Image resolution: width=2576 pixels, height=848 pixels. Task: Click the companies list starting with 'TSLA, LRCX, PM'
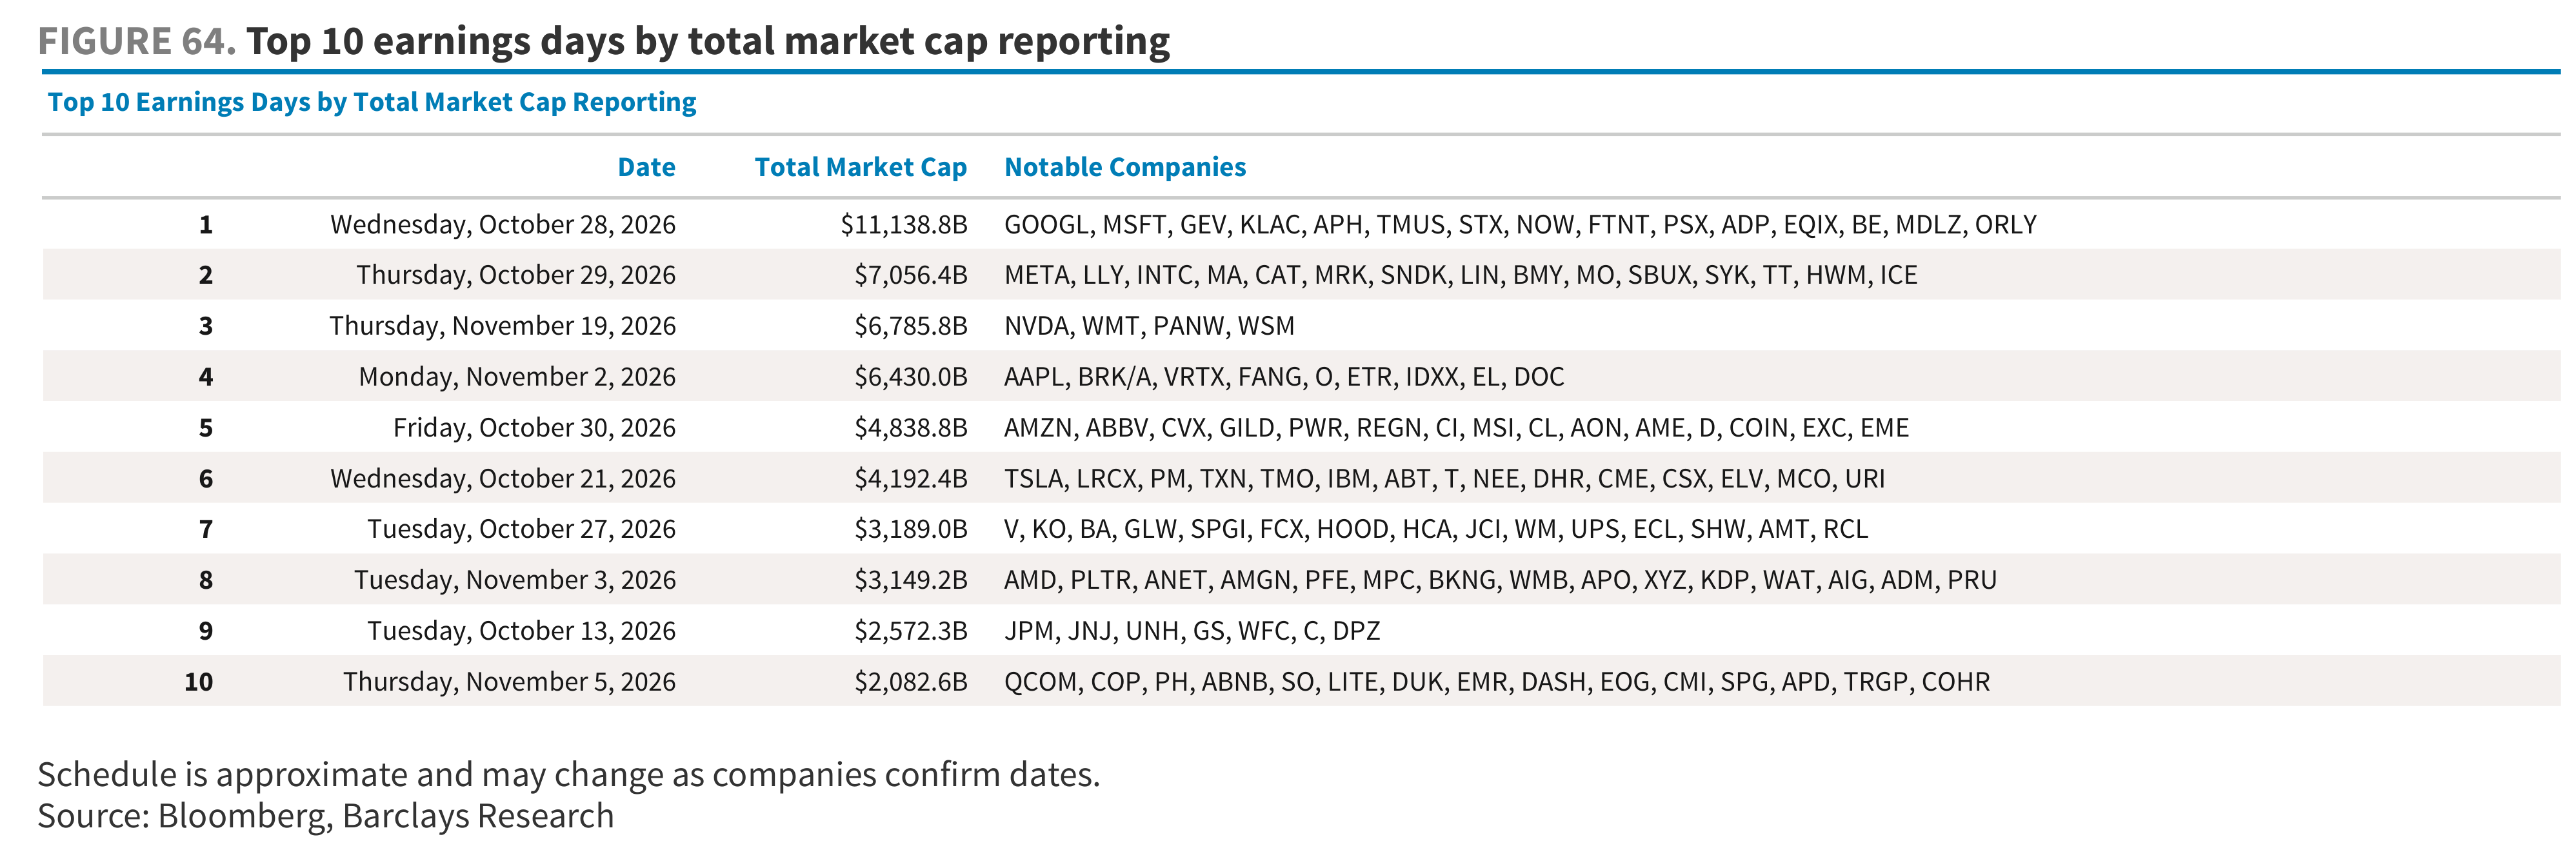1445,479
